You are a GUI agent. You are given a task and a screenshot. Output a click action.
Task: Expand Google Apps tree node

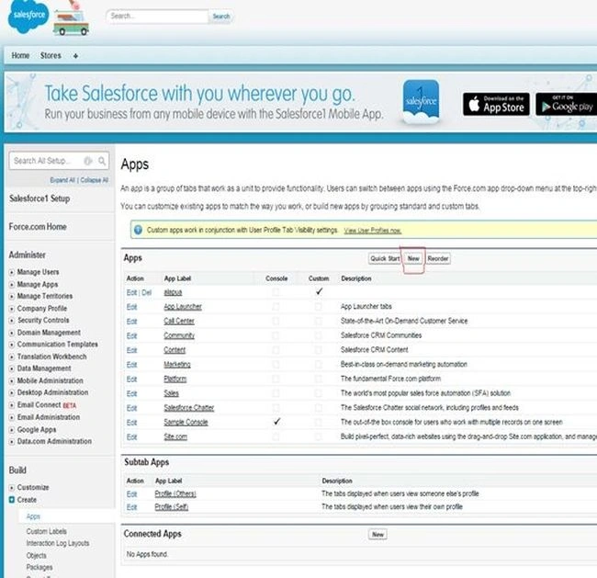pyautogui.click(x=12, y=429)
